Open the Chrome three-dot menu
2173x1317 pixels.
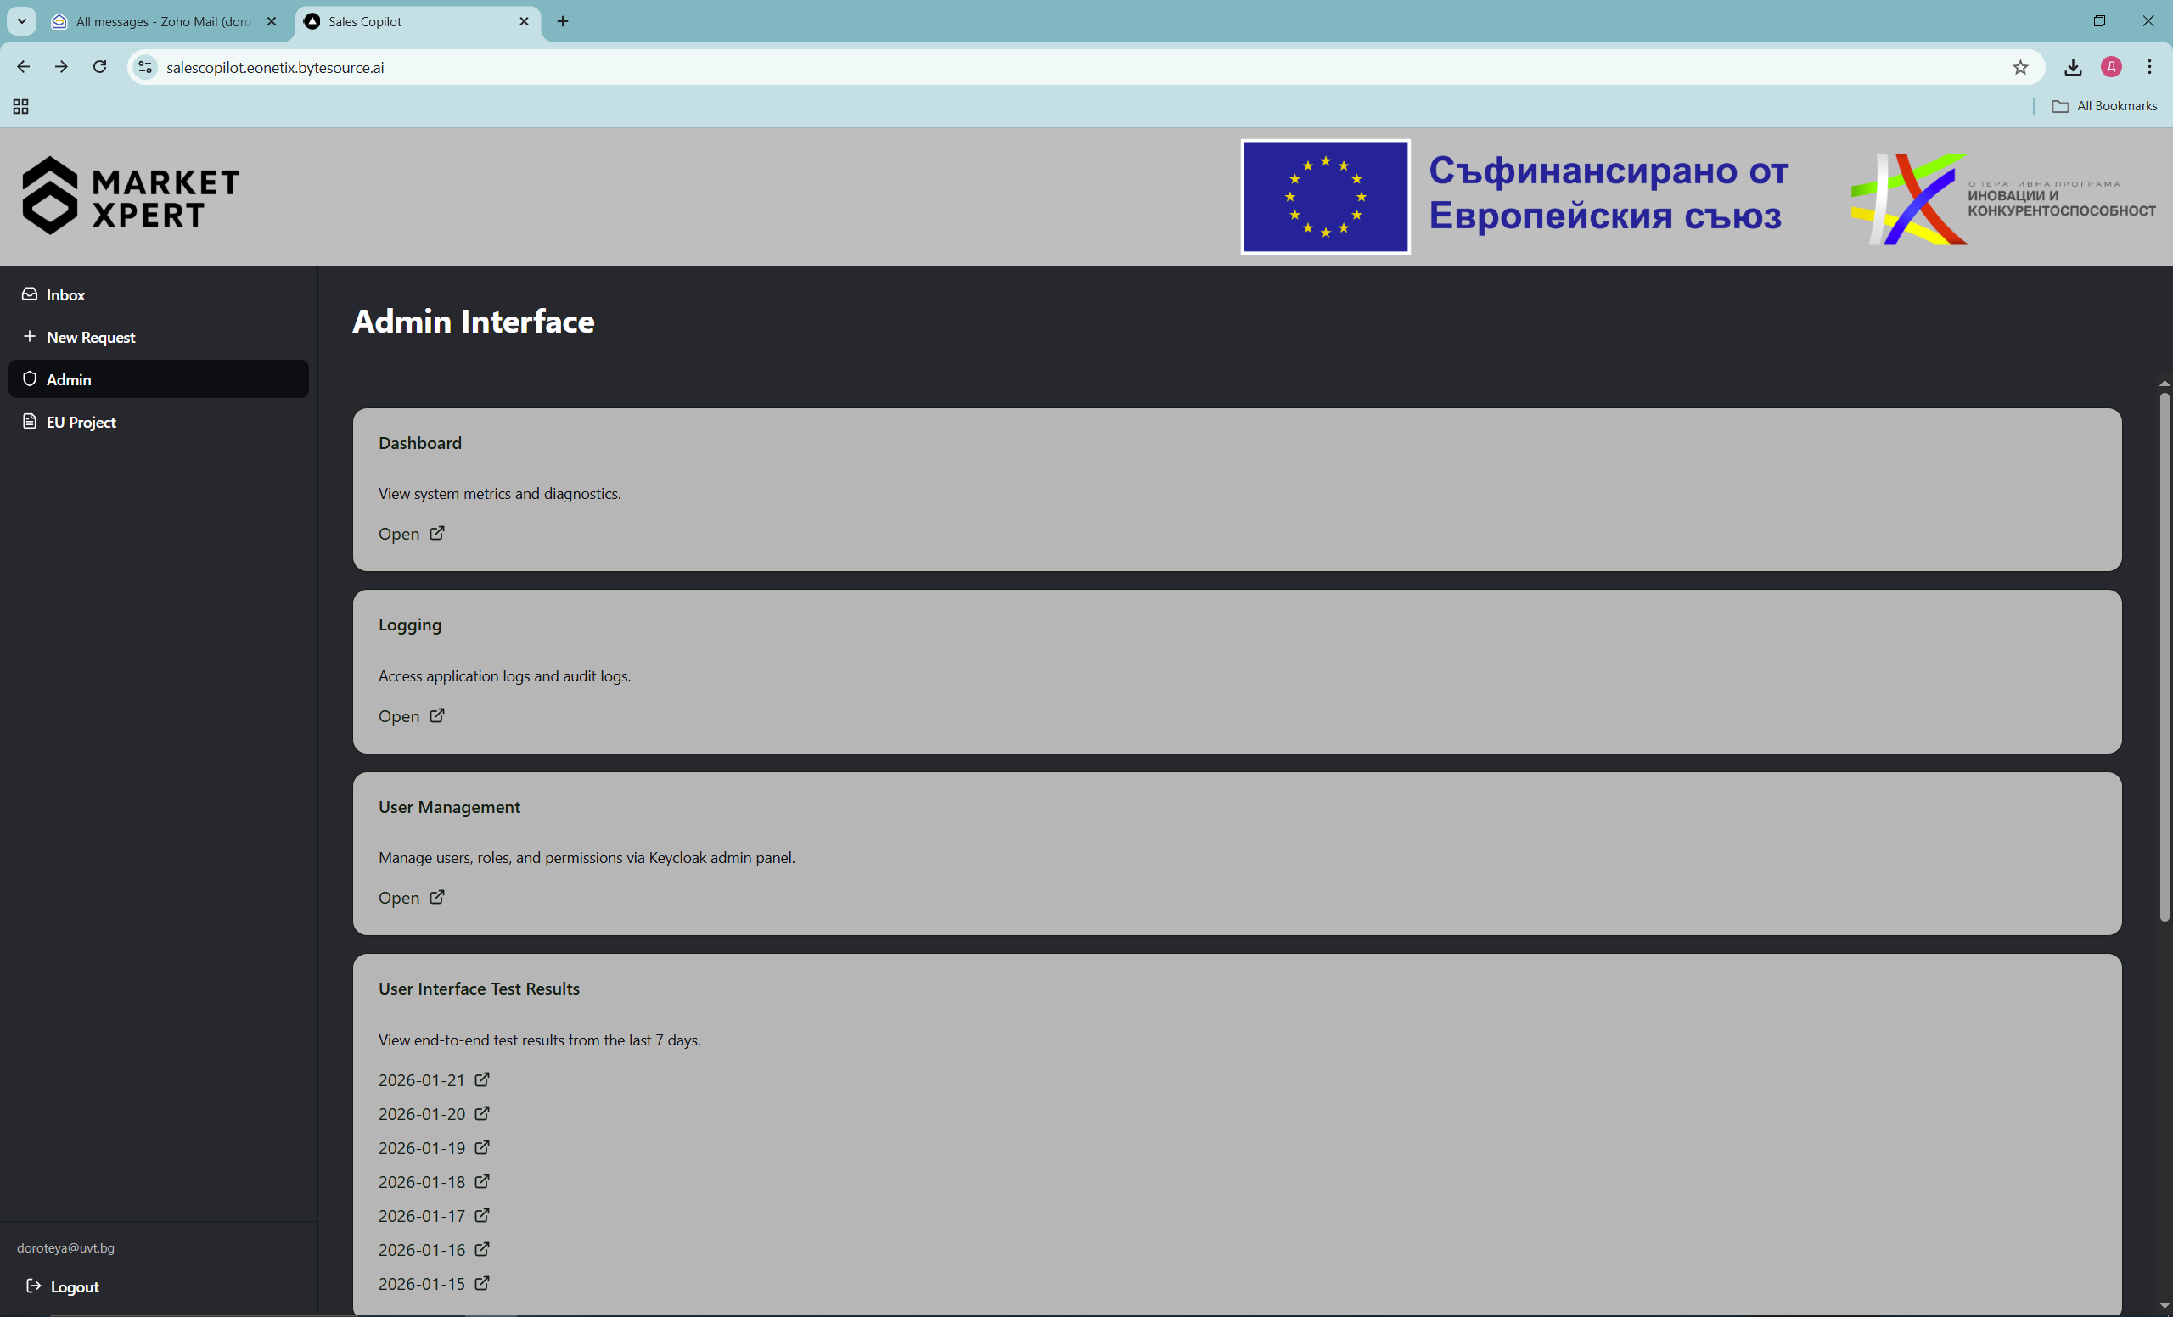pos(2149,67)
